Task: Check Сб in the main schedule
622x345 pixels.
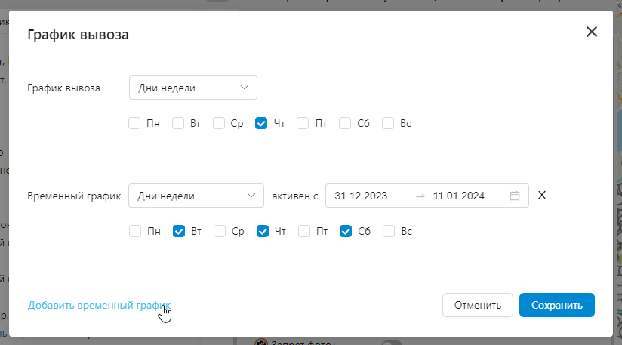Action: [x=346, y=123]
